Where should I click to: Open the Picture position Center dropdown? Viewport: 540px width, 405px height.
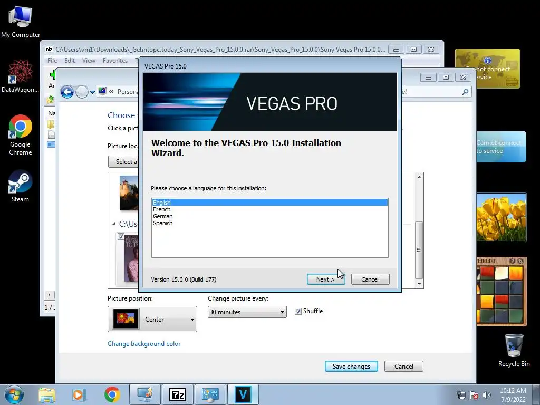click(x=152, y=319)
